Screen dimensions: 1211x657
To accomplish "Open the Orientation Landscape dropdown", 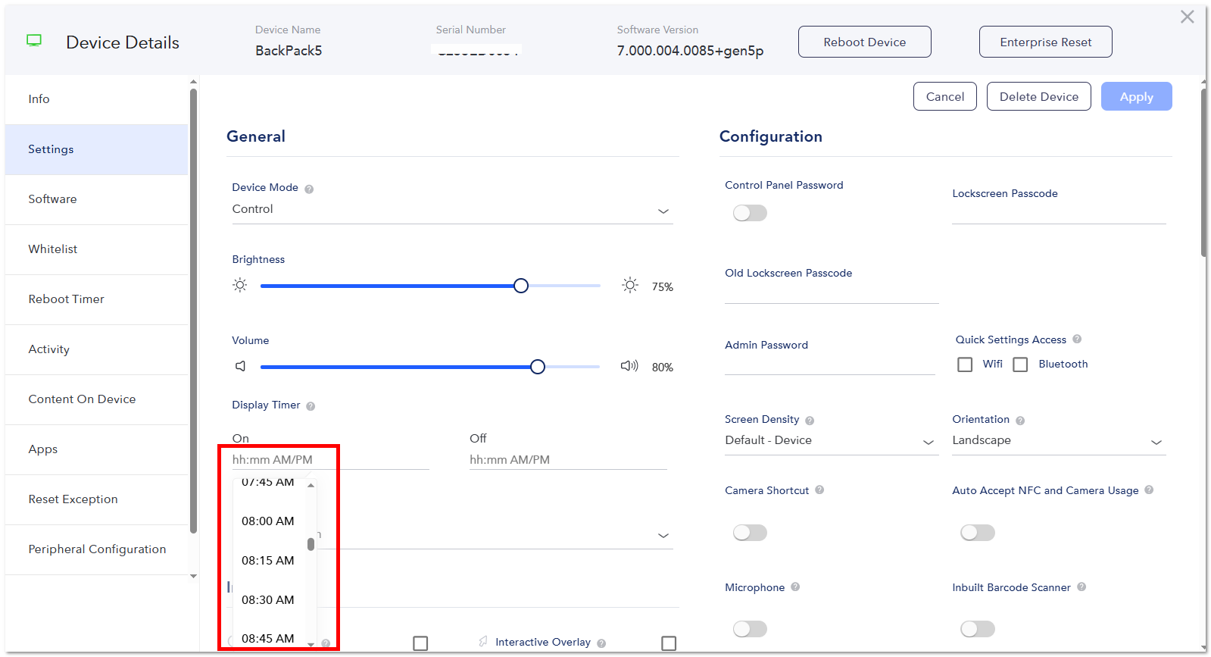I will tap(1058, 441).
